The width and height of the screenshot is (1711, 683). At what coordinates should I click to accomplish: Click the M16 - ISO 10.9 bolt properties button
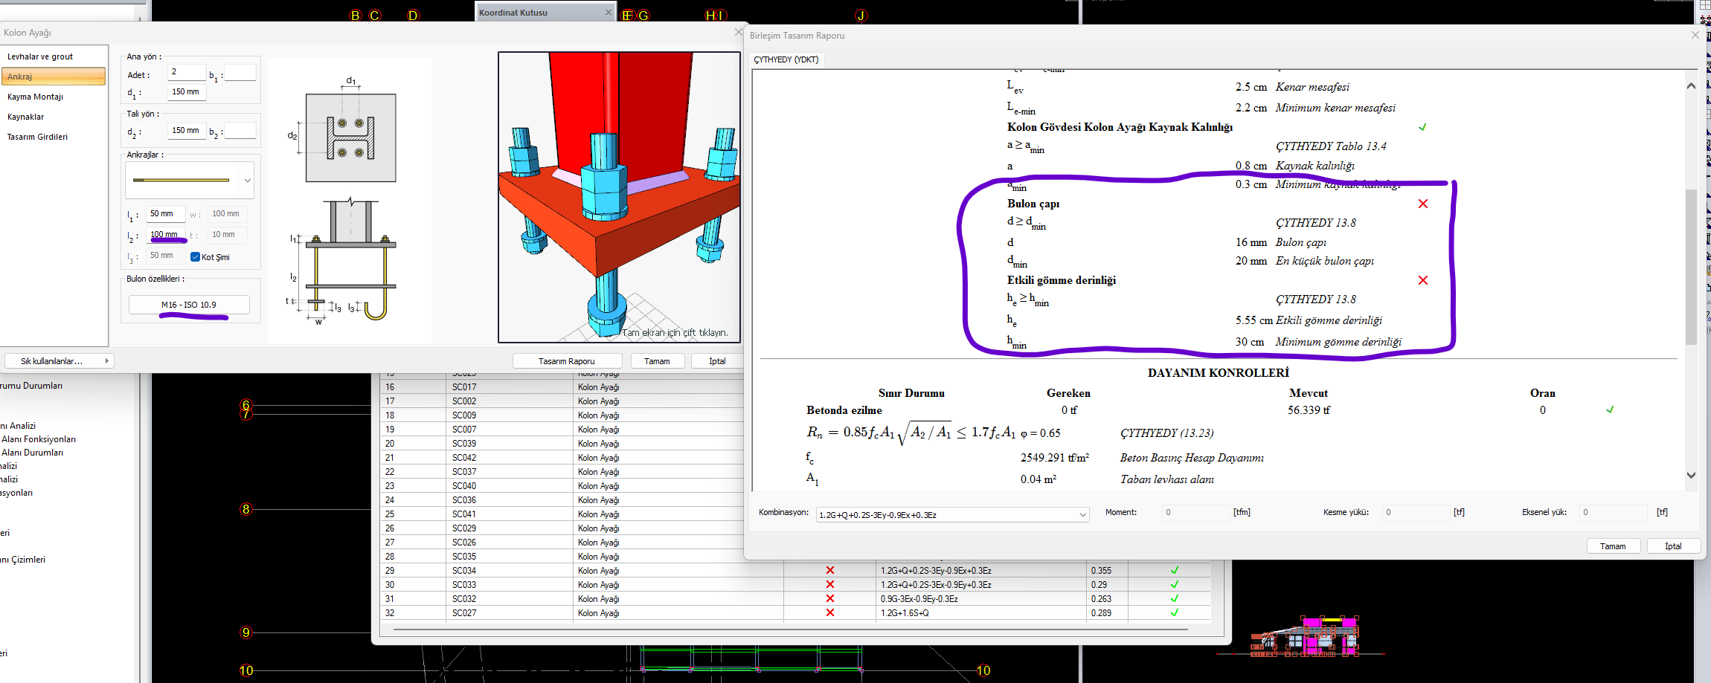coord(189,305)
